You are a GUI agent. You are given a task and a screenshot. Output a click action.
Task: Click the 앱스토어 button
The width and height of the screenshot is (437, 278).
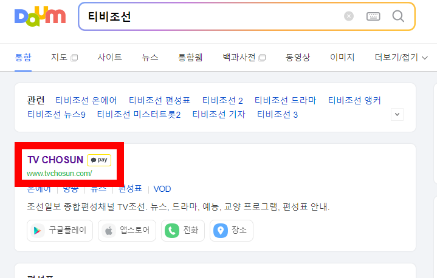click(x=127, y=231)
